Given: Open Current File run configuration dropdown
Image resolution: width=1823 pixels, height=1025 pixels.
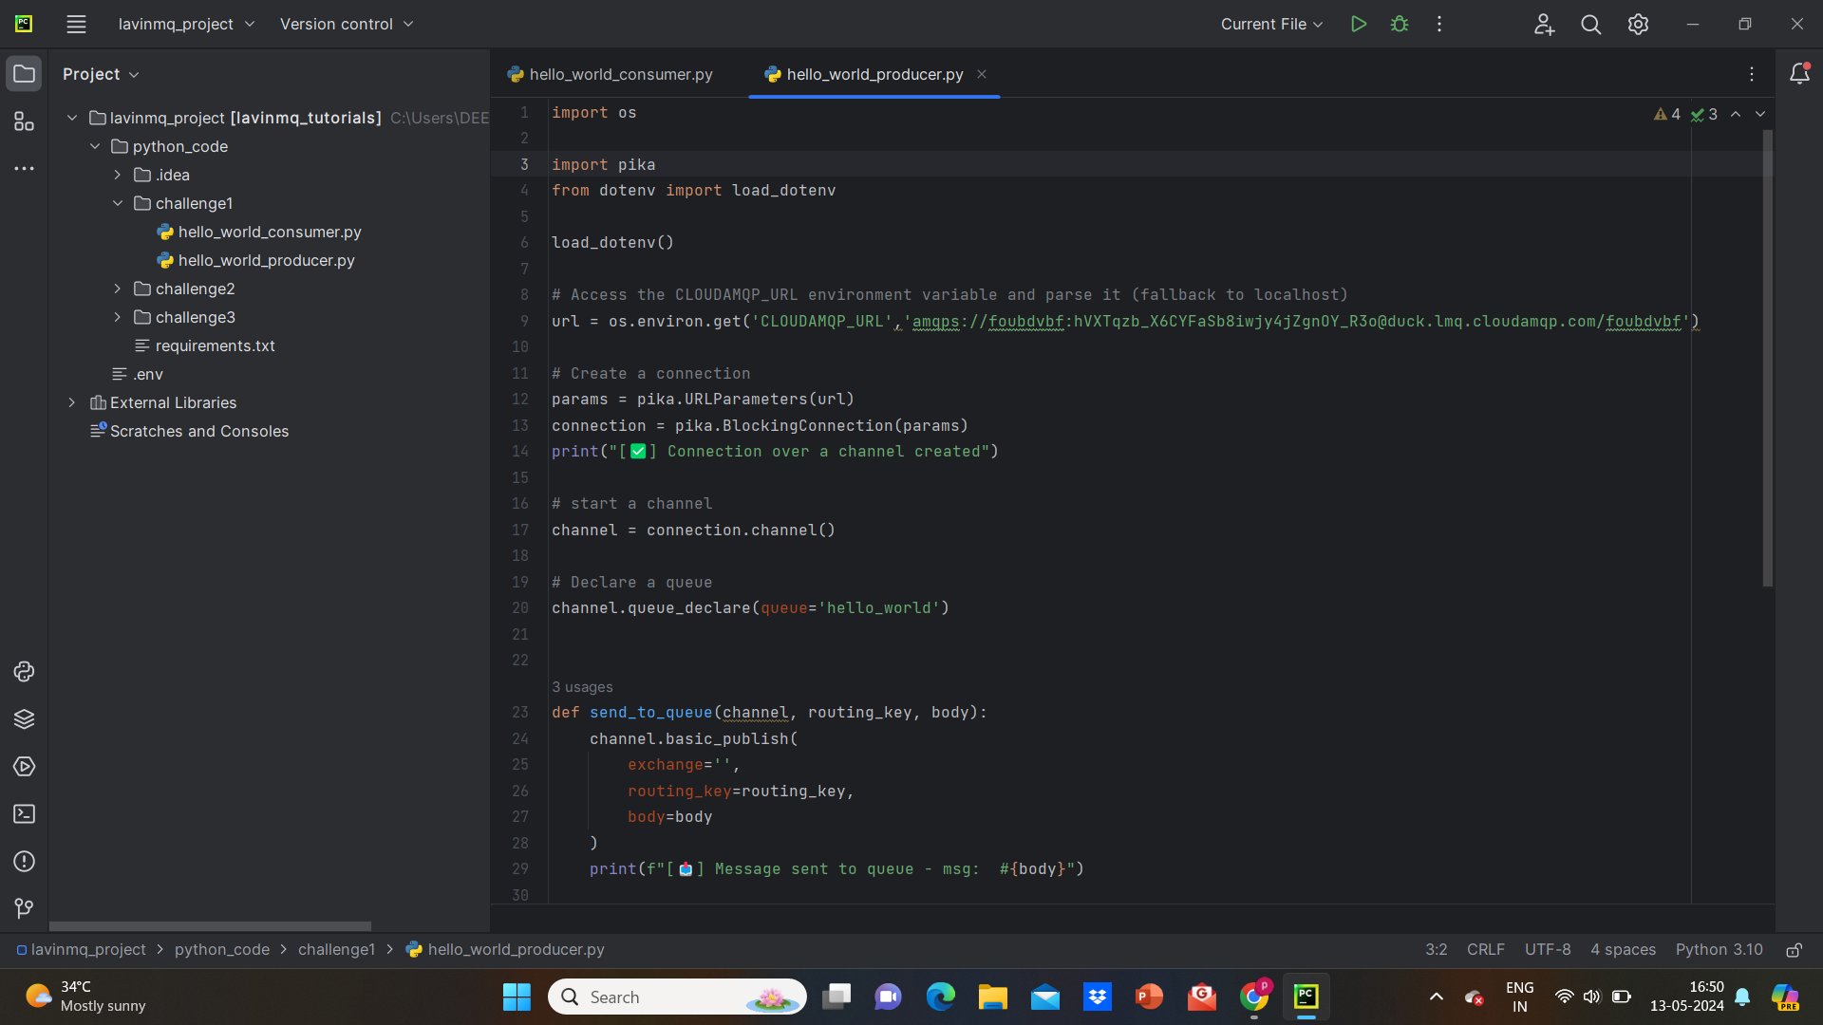Looking at the screenshot, I should (x=1271, y=24).
